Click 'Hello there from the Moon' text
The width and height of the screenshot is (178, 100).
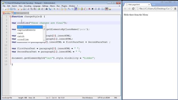pyautogui.click(x=136, y=15)
